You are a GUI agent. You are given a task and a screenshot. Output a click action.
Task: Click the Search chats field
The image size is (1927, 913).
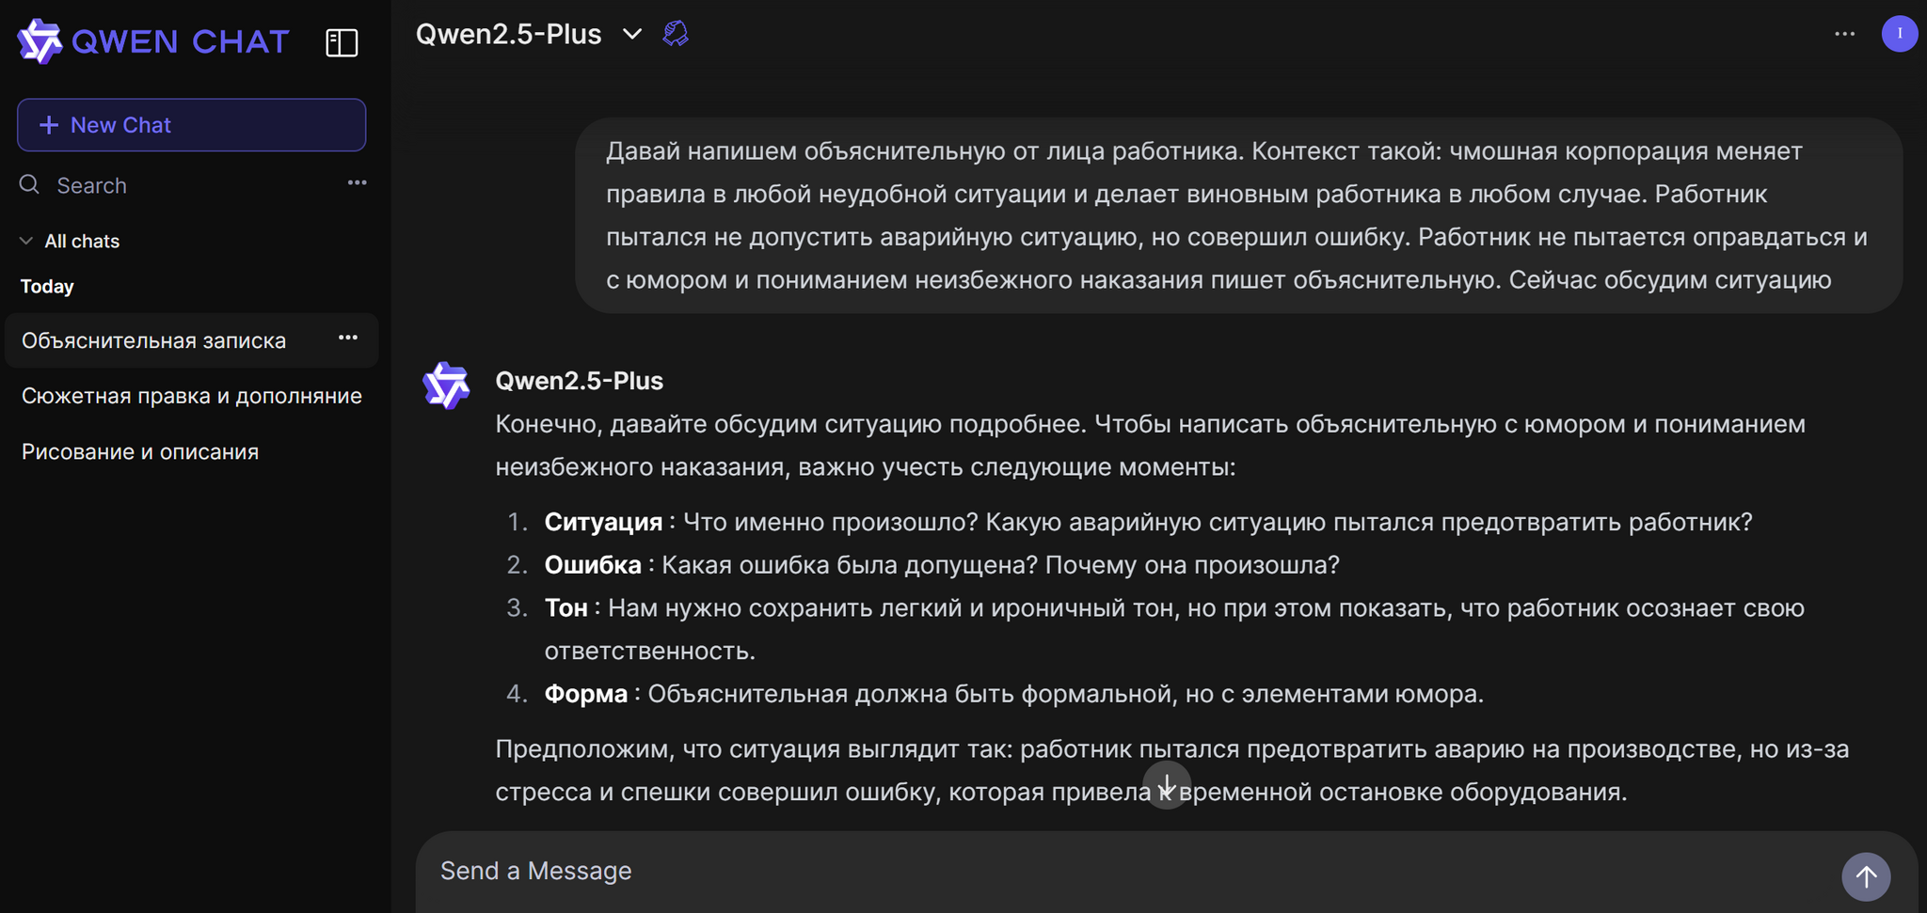[188, 185]
